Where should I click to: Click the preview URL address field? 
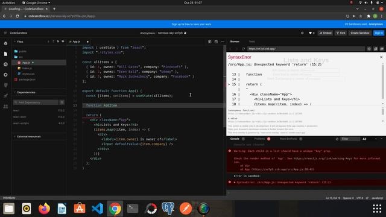click(x=306, y=49)
